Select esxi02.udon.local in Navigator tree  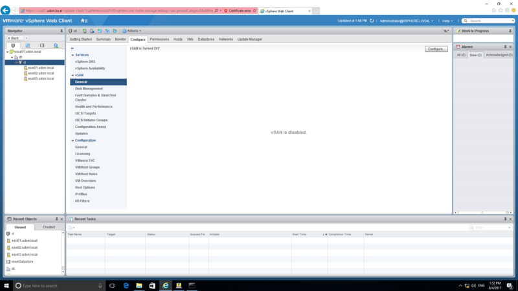41,73
